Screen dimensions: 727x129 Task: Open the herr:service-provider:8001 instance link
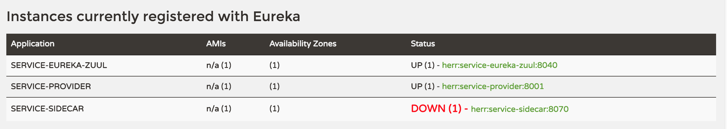click(493, 86)
